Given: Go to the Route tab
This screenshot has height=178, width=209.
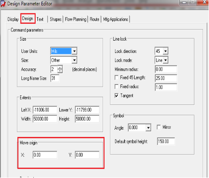Looking at the screenshot, I should (x=94, y=19).
